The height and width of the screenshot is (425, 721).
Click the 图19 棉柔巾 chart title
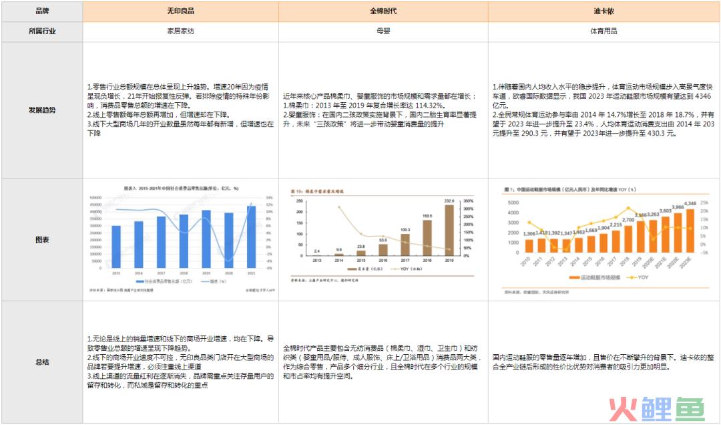pyautogui.click(x=317, y=191)
